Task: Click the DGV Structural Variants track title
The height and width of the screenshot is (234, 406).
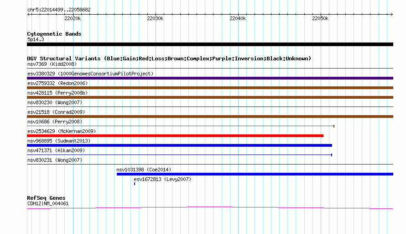Action: coord(169,58)
